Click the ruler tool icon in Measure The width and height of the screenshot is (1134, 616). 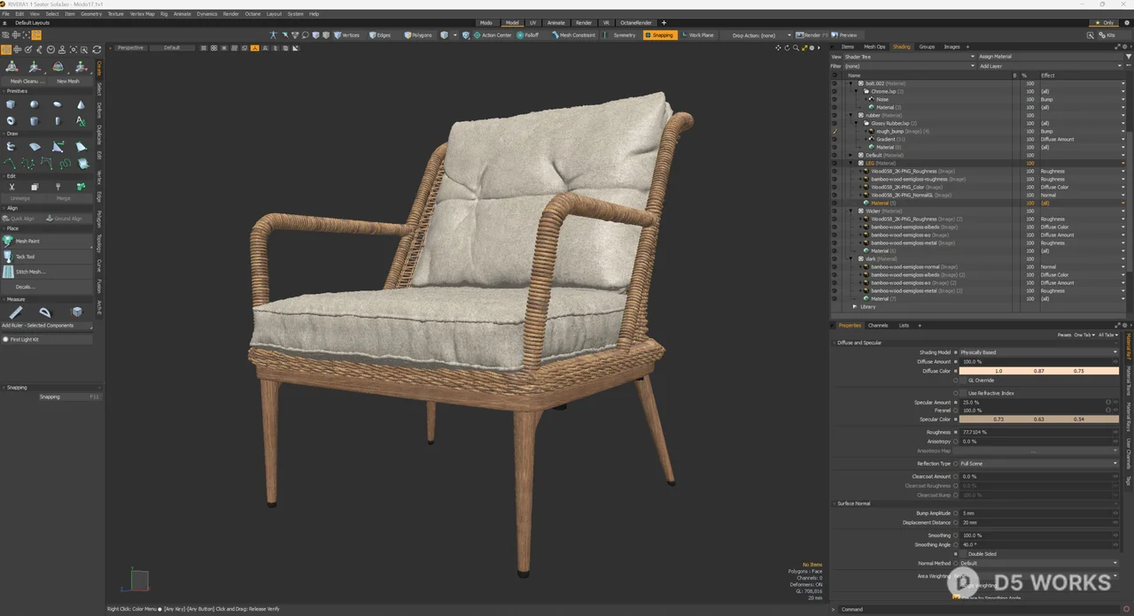click(15, 312)
